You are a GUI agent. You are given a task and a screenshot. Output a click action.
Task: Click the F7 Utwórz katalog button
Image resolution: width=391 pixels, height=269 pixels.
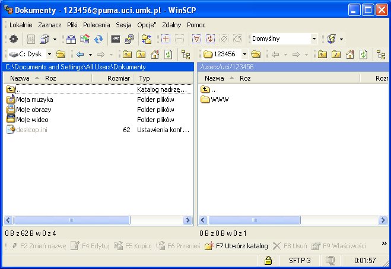click(x=236, y=246)
